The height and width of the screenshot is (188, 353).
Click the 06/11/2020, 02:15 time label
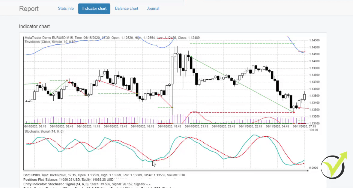pos(250,127)
